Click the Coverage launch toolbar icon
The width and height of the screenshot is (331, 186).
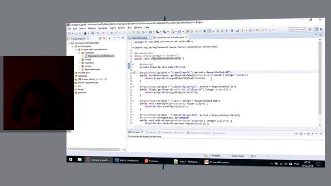[x=157, y=32]
